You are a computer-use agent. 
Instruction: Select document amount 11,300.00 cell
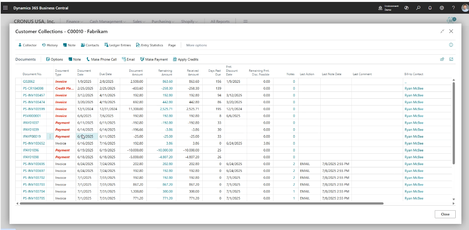tap(132, 109)
